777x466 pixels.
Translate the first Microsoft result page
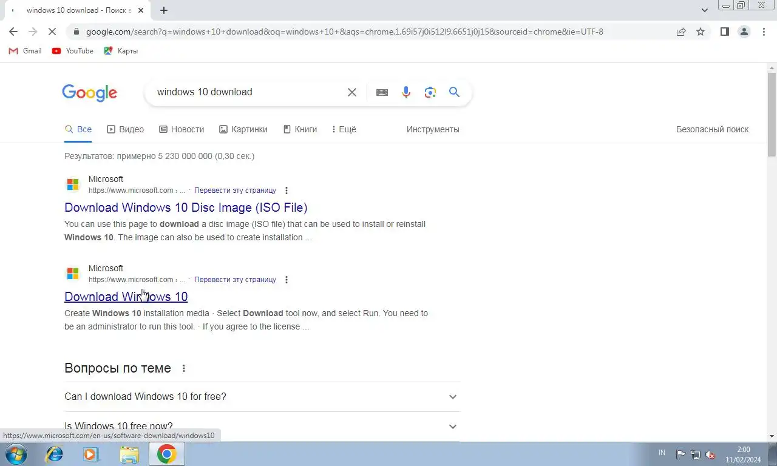pos(235,191)
